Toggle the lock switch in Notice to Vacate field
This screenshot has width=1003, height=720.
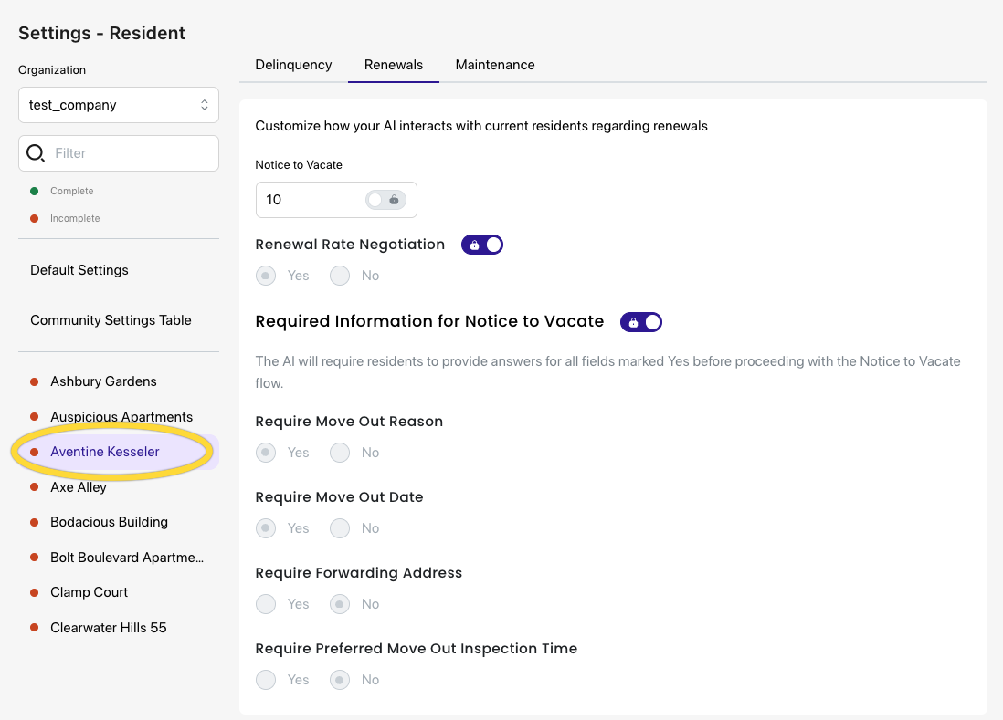click(x=385, y=200)
